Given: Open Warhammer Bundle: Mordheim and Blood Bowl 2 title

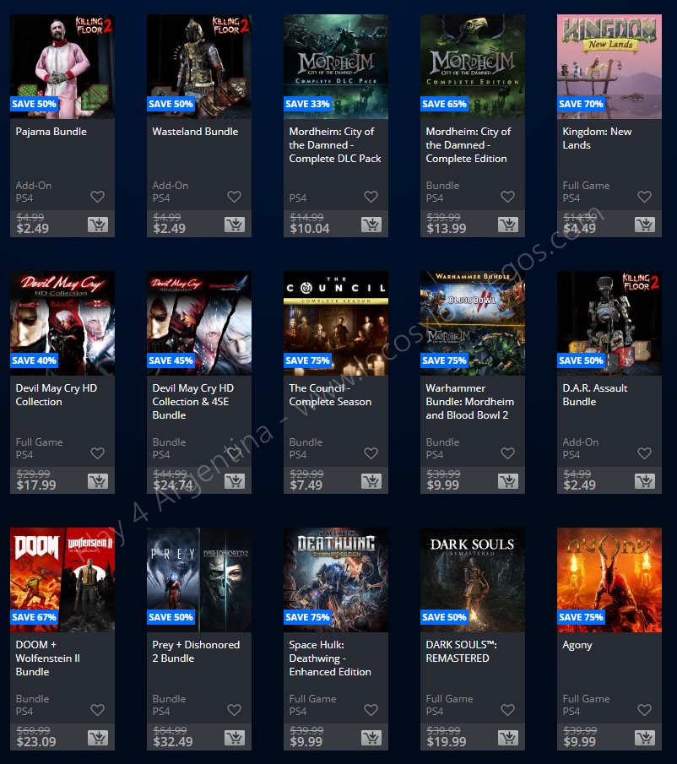Looking at the screenshot, I should pyautogui.click(x=470, y=402).
